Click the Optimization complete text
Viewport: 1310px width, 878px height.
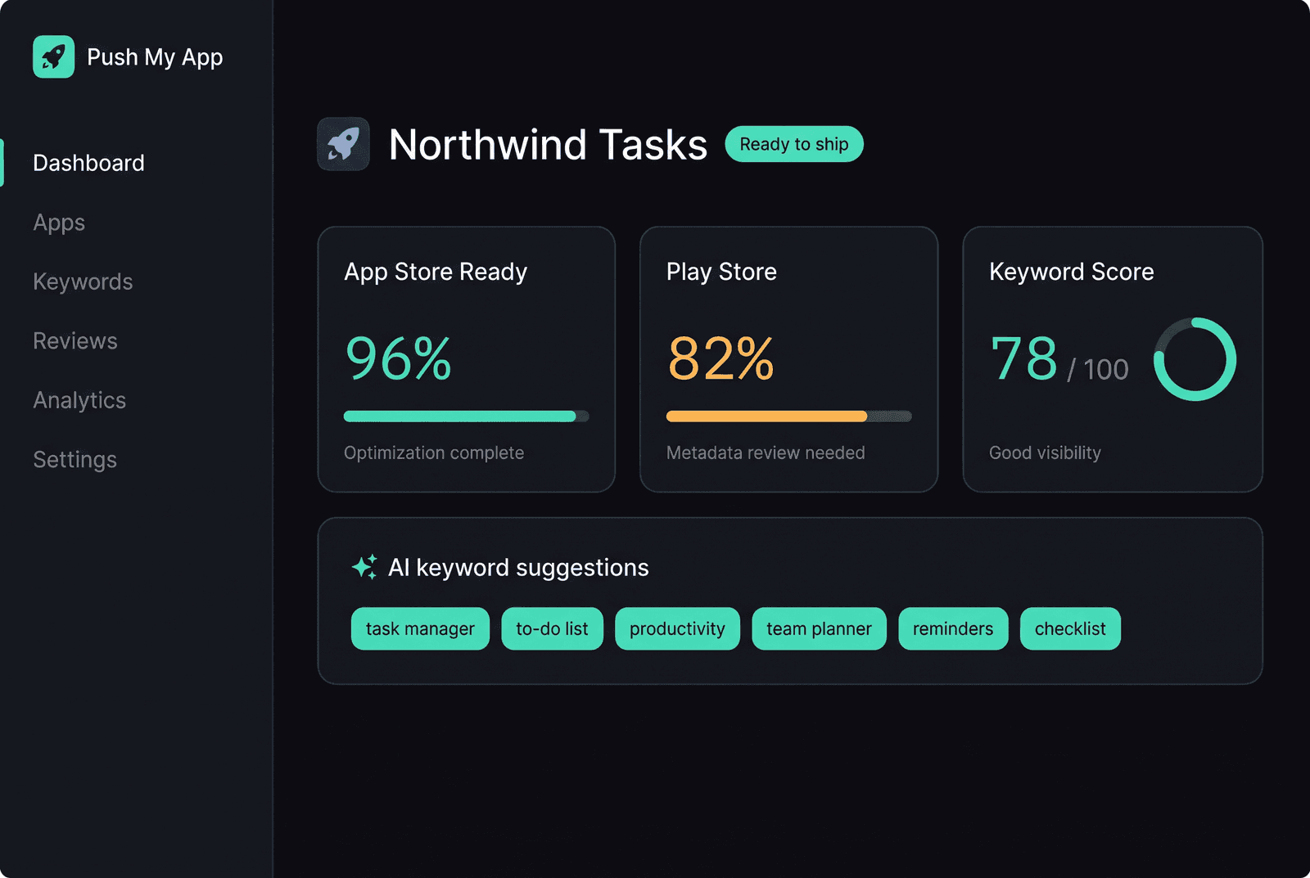tap(434, 453)
